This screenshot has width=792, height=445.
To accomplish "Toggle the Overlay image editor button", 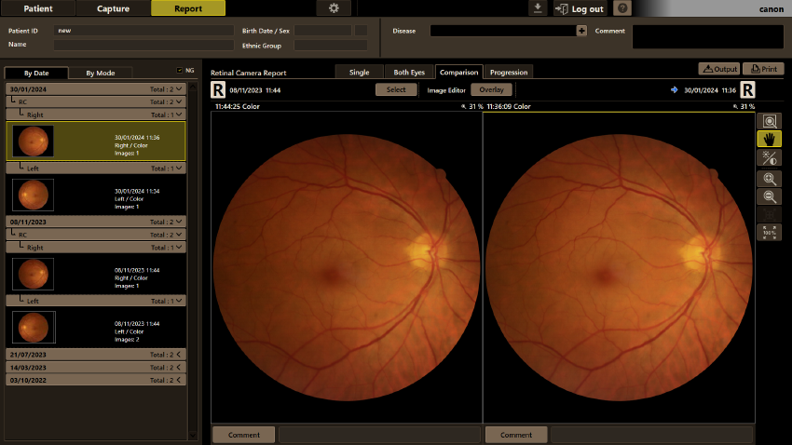I will coord(491,89).
